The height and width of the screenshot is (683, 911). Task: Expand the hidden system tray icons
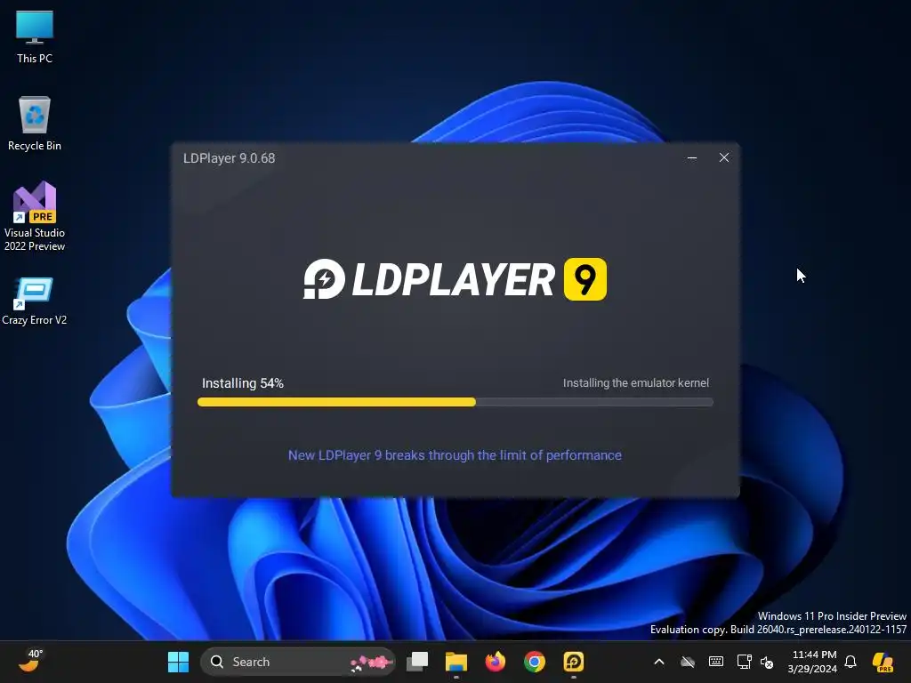[659, 662]
